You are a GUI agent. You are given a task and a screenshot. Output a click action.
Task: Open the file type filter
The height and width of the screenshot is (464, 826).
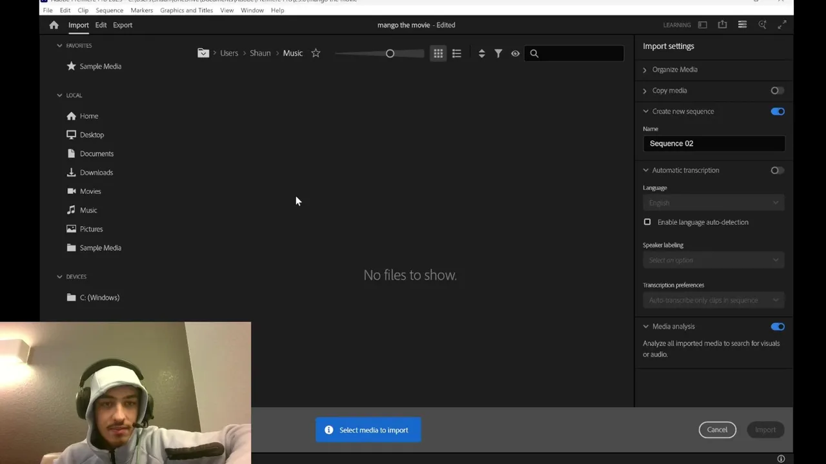(x=498, y=53)
